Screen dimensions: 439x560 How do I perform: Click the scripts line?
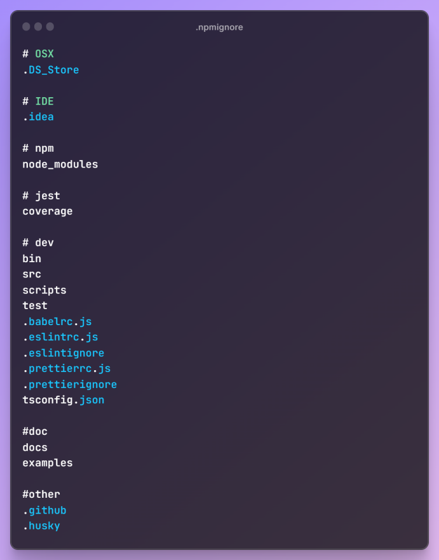[44, 290]
